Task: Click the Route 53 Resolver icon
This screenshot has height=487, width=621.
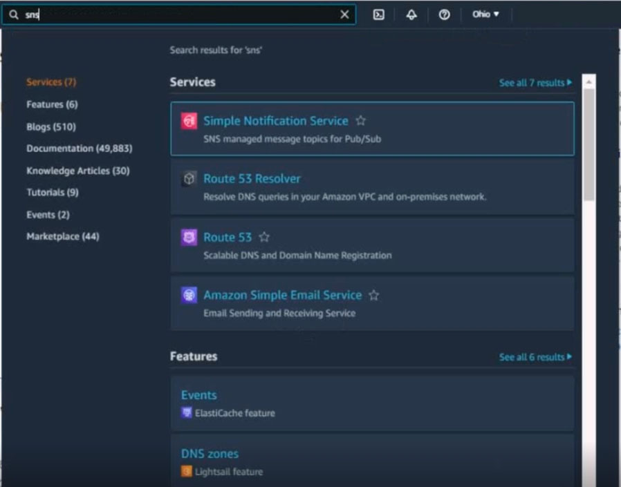Action: 189,179
